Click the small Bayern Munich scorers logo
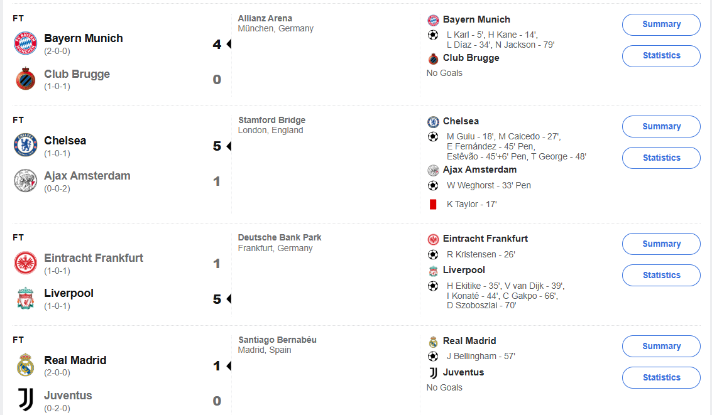Screen dimensions: 712x415 point(433,20)
